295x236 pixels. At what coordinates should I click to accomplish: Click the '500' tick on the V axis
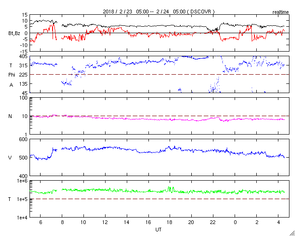pos(24,158)
